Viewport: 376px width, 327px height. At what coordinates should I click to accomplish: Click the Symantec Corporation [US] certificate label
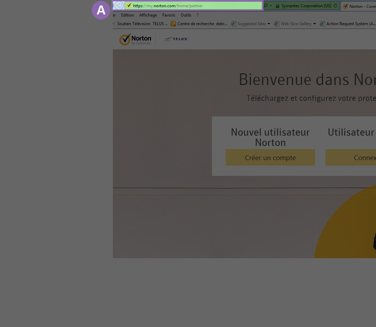coord(306,6)
